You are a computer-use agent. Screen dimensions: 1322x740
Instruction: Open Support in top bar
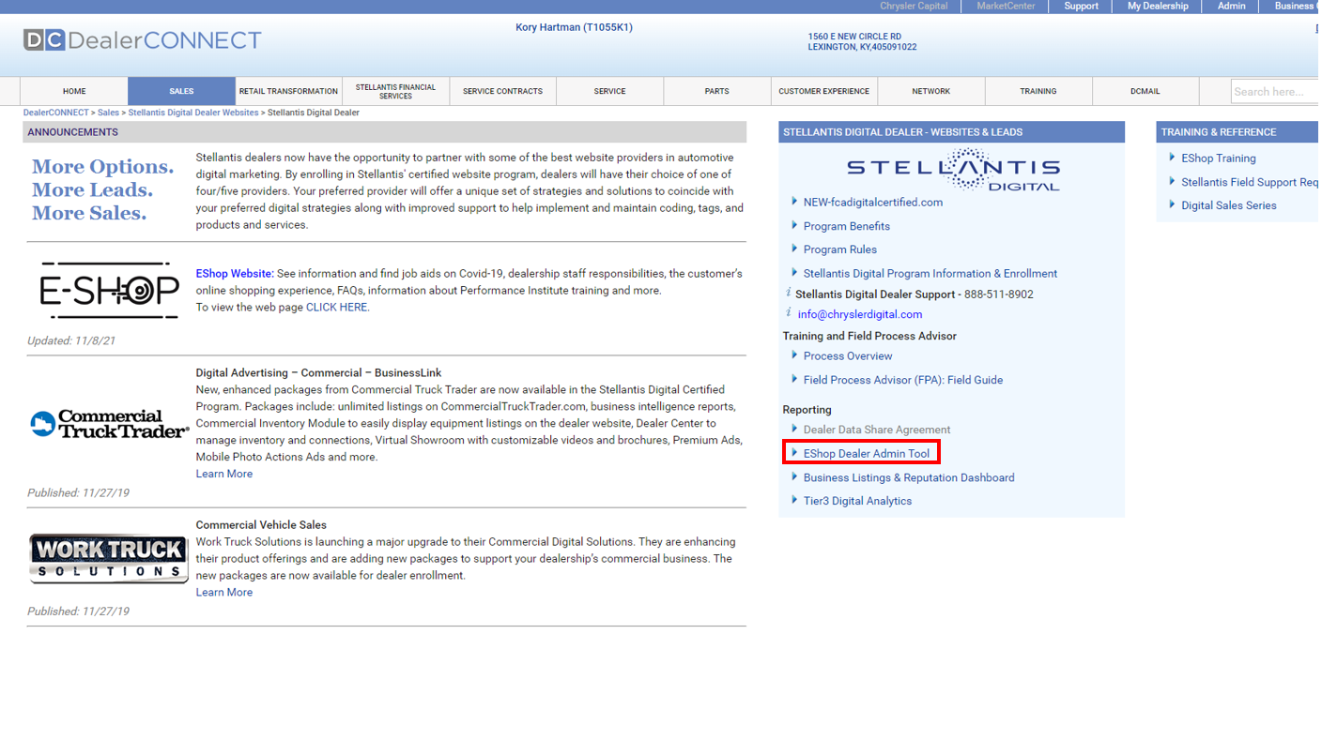click(1081, 6)
